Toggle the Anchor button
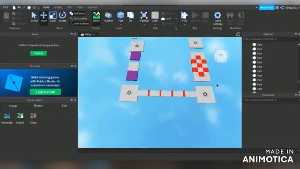This screenshot has width=300, height=169. 167,23
